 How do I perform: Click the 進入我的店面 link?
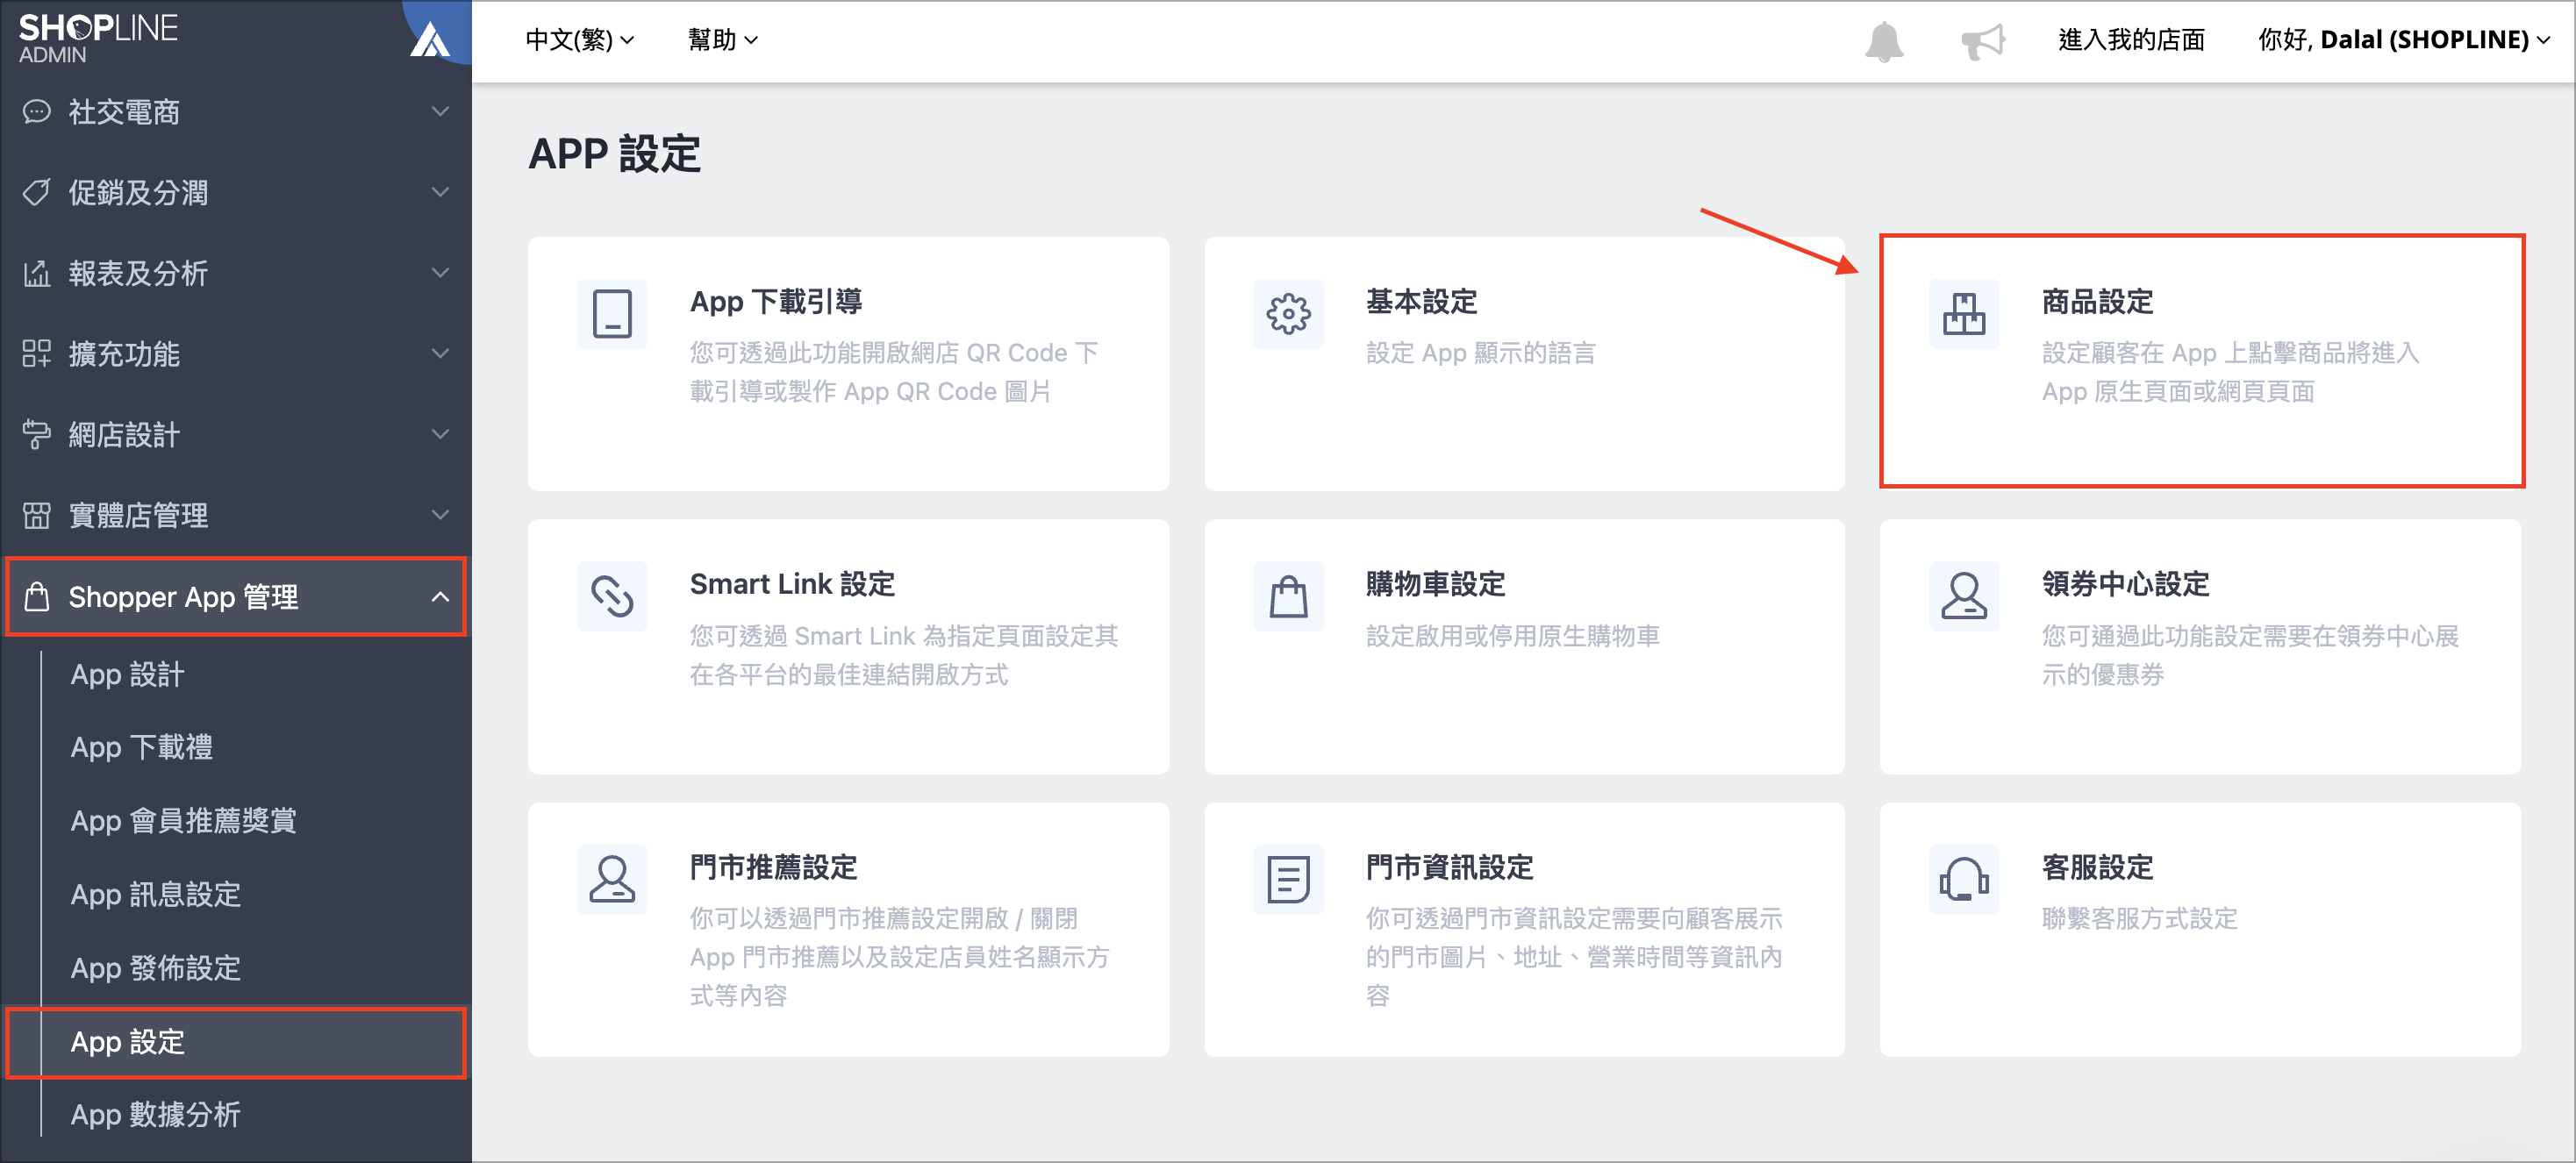(2131, 40)
